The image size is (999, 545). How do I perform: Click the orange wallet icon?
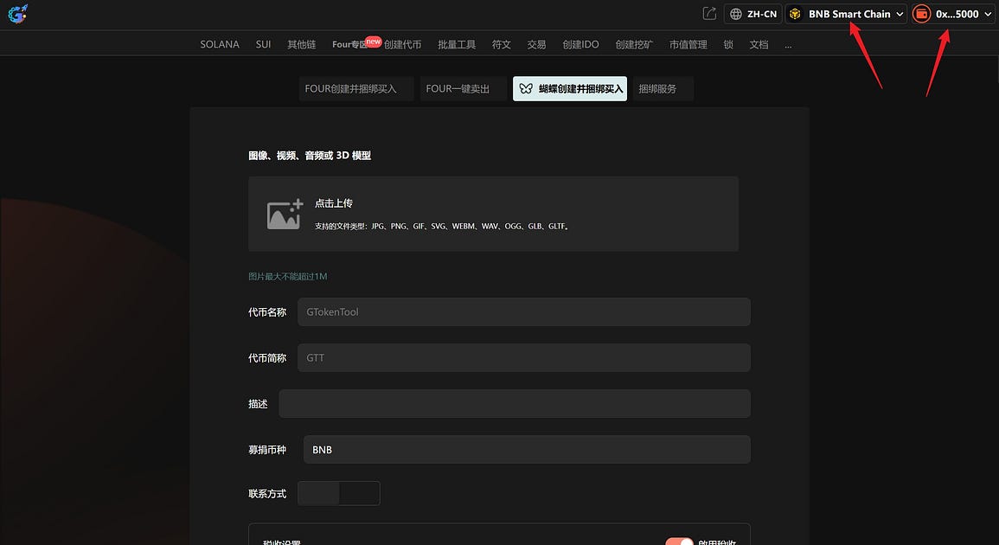(x=921, y=14)
